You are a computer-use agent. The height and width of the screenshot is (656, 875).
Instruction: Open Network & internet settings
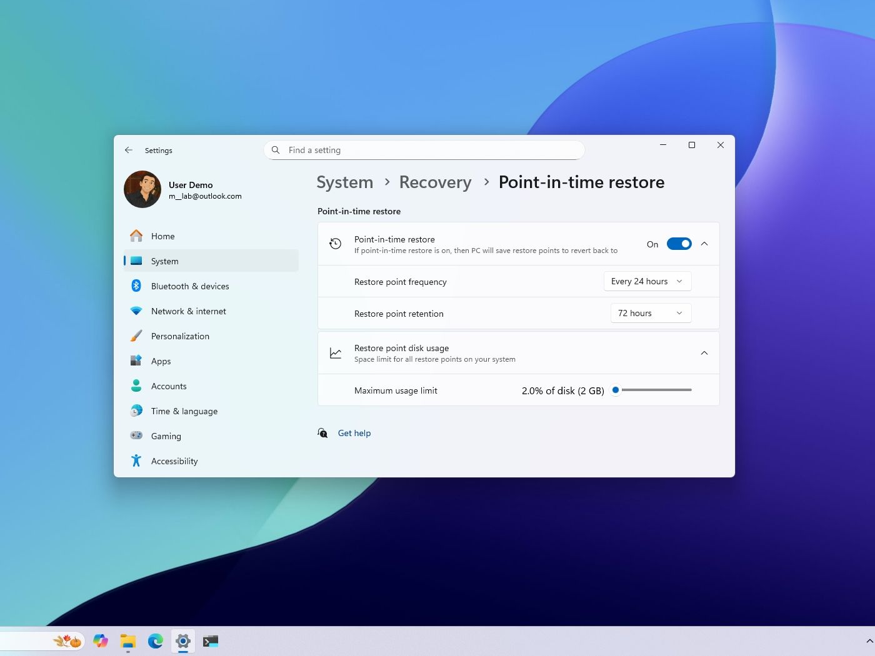[211, 311]
